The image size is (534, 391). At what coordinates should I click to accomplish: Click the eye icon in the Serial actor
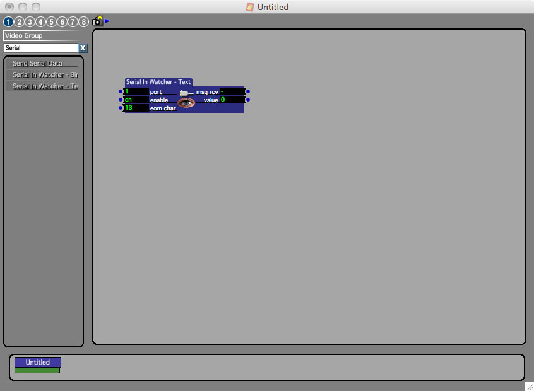pyautogui.click(x=186, y=103)
